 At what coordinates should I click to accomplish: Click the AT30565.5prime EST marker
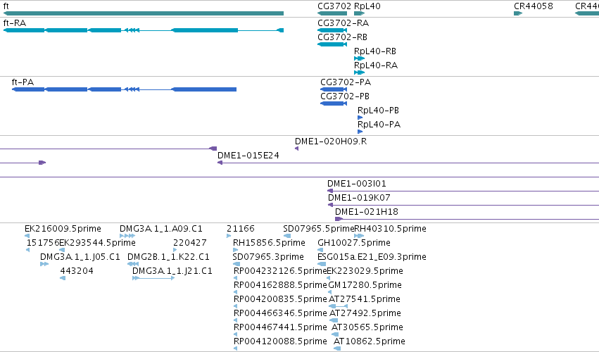coord(335,335)
